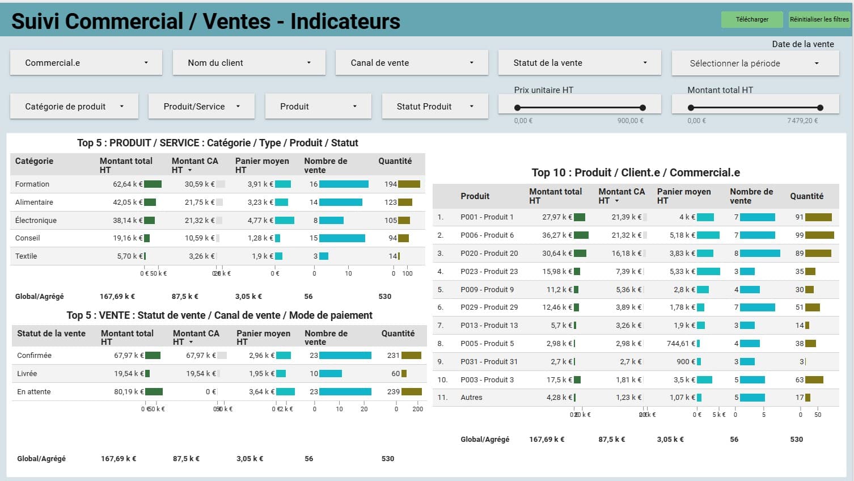Open the Produit filter dropdown
Viewport: 854px width, 481px height.
click(x=318, y=107)
